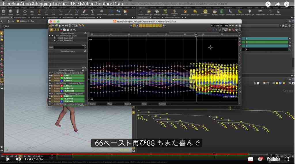Viewport: 295px width, 164px height.
Task: Add a Spot Light from the shelf
Action: [x=157, y=12]
